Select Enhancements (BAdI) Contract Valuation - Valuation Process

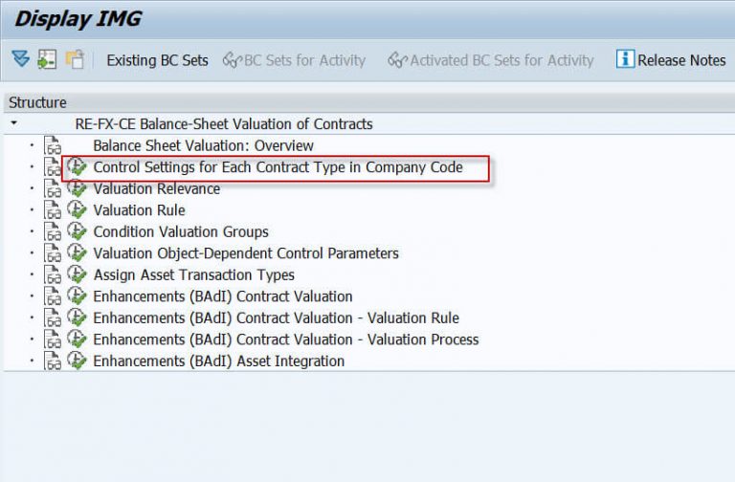[285, 340]
